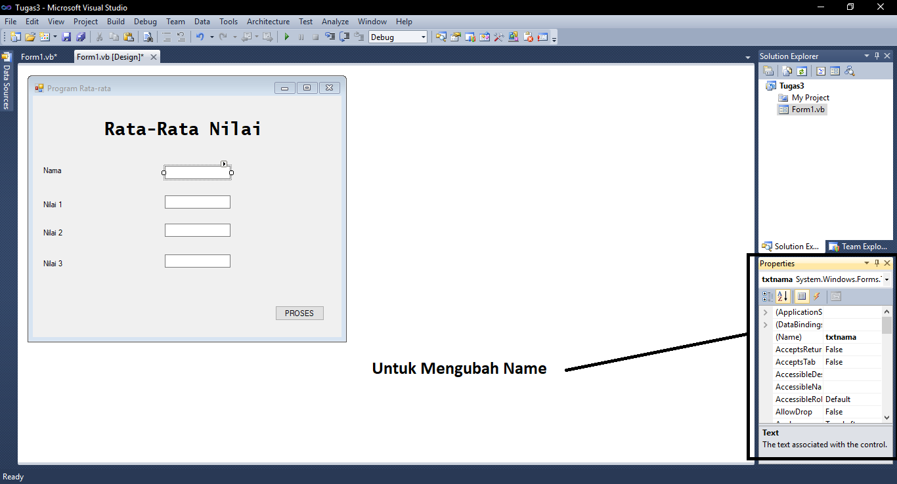Screen dimensions: 897x484
Task: Open the Debug configuration dropdown
Action: (x=423, y=37)
